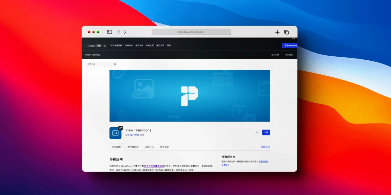This screenshot has width=391, height=195.
Task: Go forward with the right chevron
Action: point(125,32)
